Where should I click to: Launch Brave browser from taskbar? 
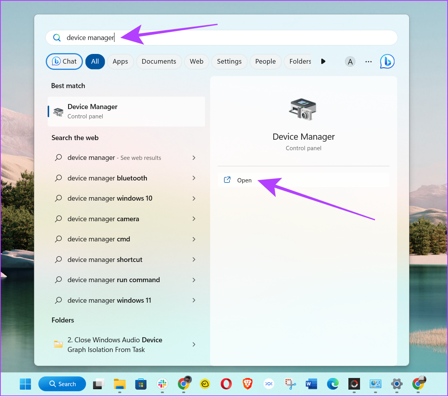pos(247,384)
